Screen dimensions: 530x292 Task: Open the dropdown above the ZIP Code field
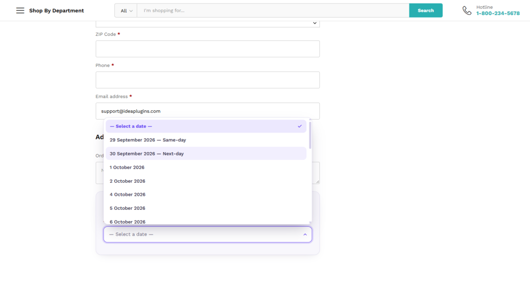click(x=208, y=24)
